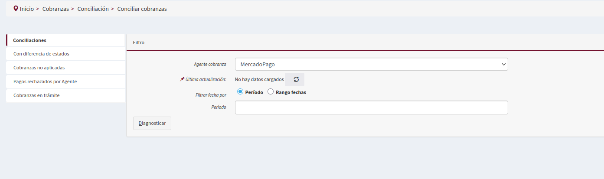The image size is (604, 179).
Task: Navigate to Inicio in the breadcrumb
Action: tap(27, 9)
